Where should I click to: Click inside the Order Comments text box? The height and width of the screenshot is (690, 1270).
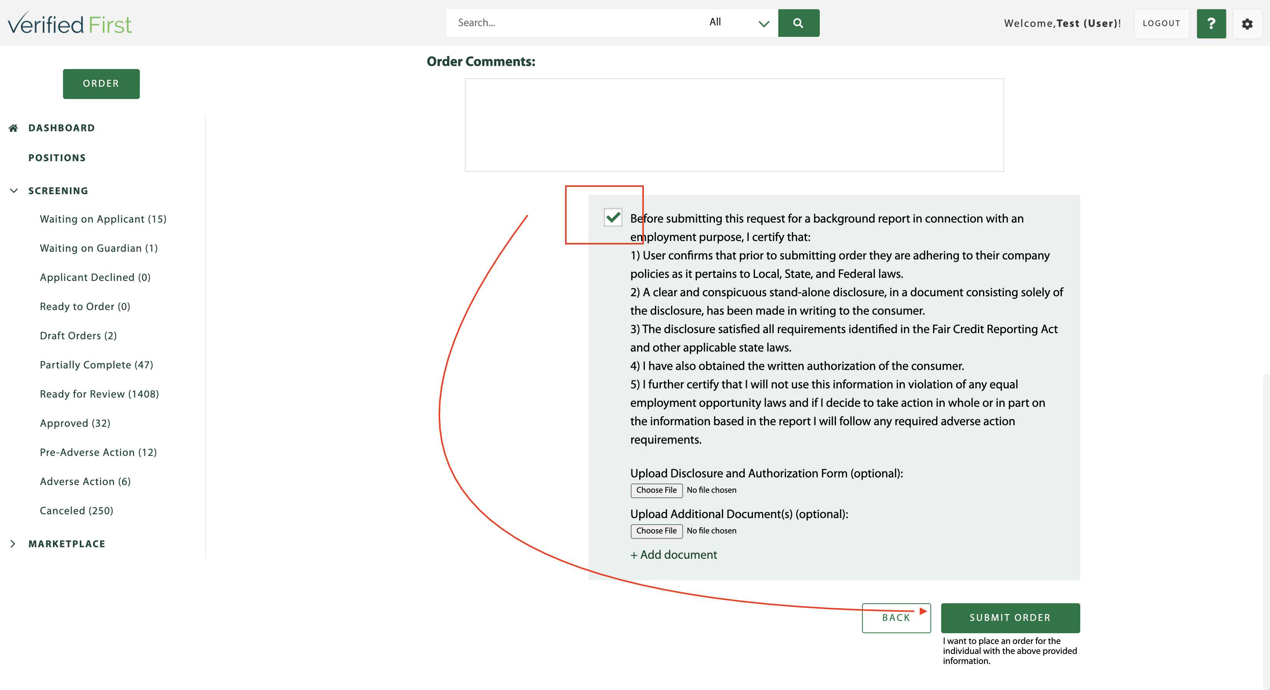coord(734,125)
